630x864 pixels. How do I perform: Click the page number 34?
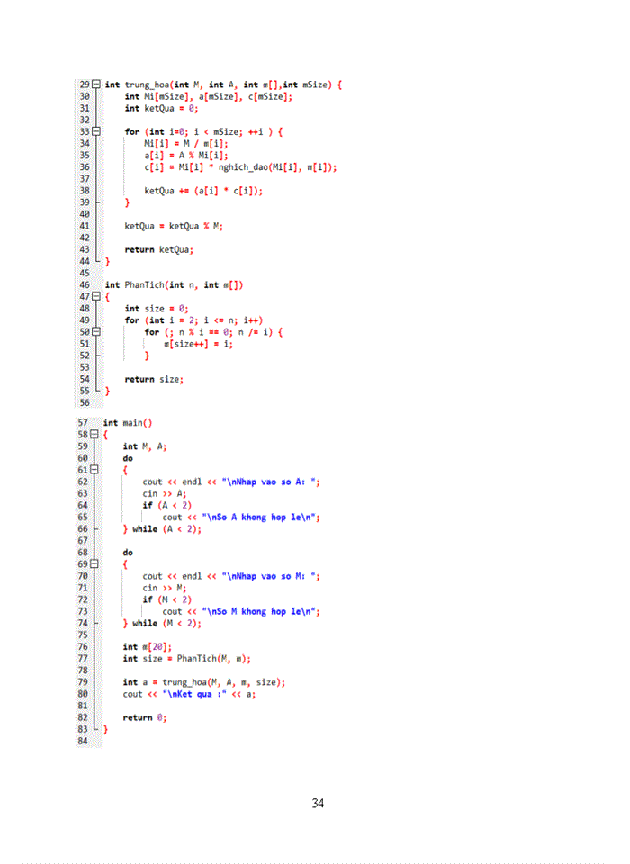pos(318,803)
